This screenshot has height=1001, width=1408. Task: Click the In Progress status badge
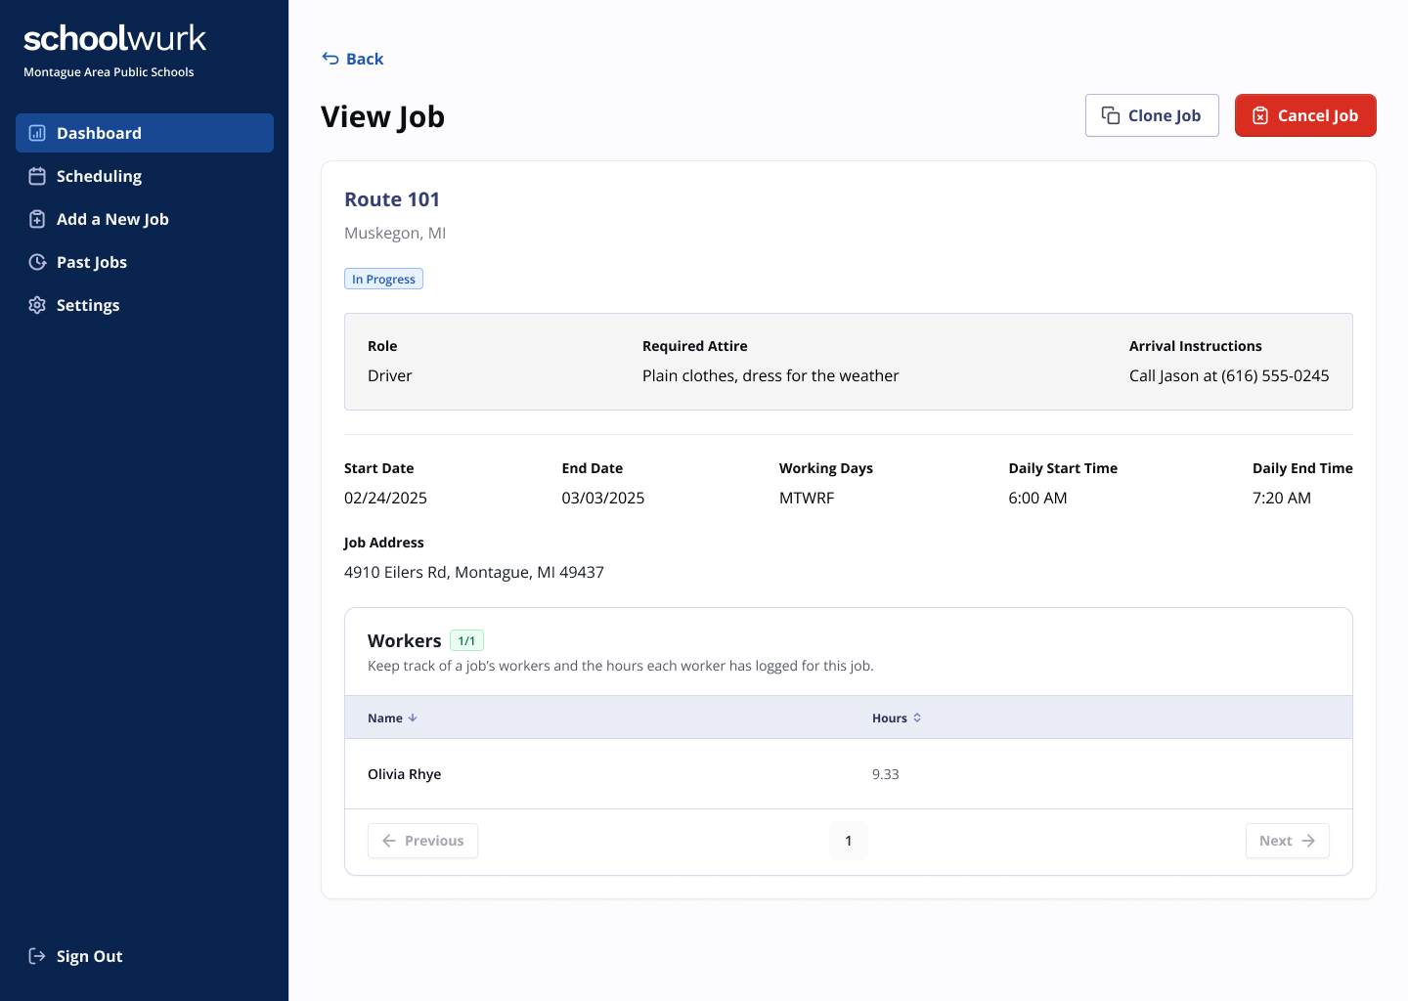(x=383, y=279)
